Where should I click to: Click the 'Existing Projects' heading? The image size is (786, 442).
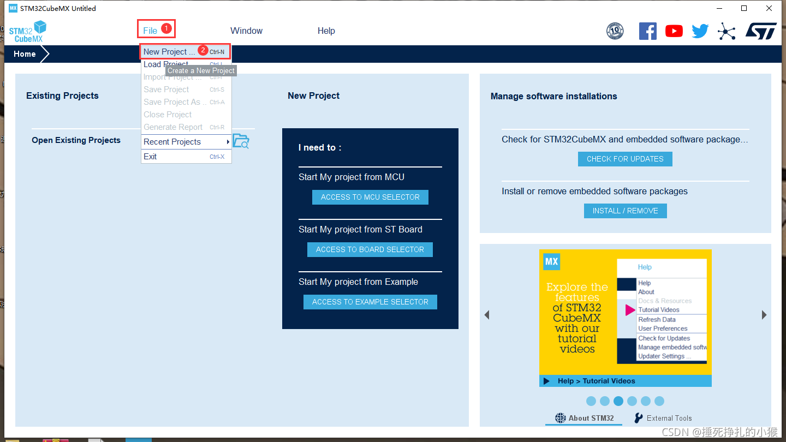pos(62,95)
